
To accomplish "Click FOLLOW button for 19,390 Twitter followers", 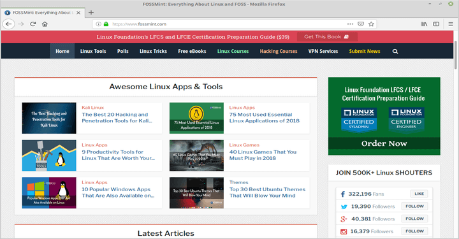I will [x=414, y=206].
